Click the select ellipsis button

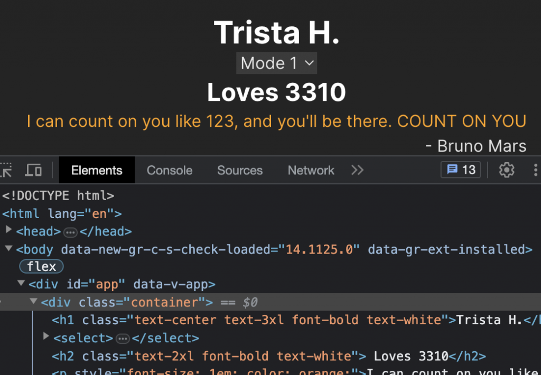tap(123, 339)
